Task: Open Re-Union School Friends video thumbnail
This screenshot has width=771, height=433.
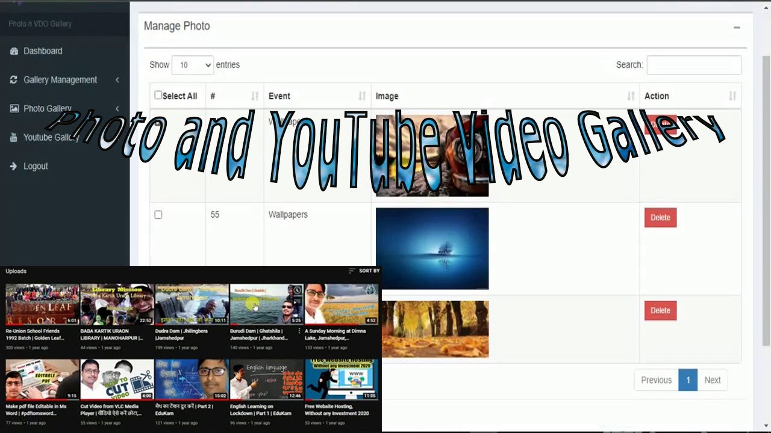Action: (x=42, y=305)
